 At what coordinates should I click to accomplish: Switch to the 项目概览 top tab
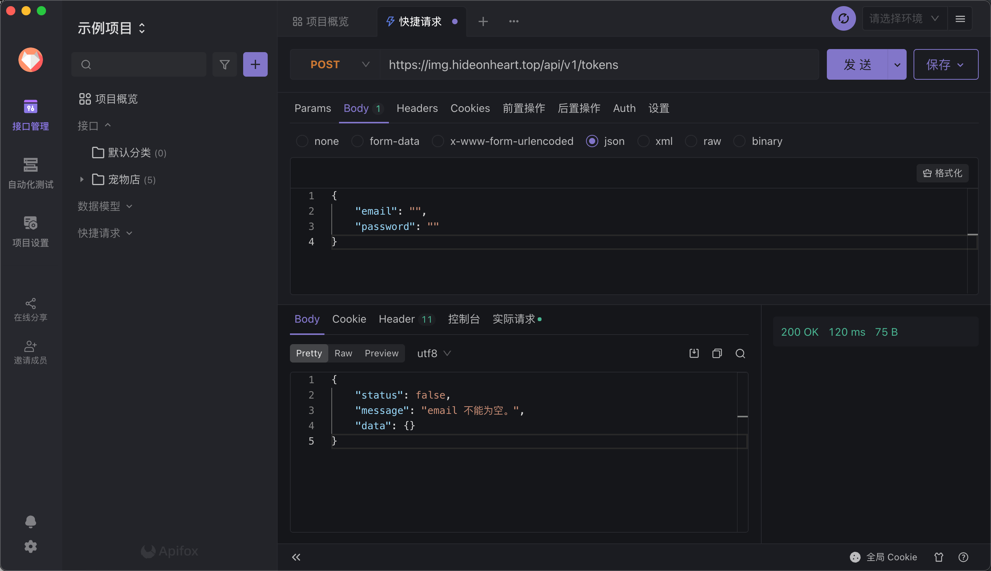[x=321, y=21]
